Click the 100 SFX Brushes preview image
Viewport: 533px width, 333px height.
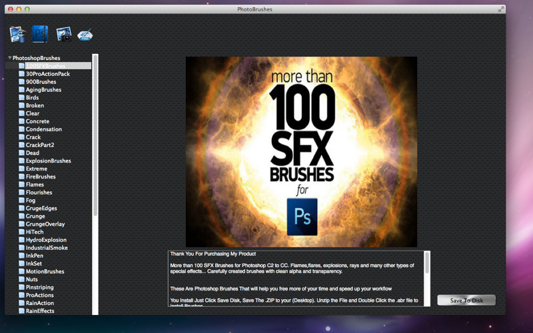[301, 152]
